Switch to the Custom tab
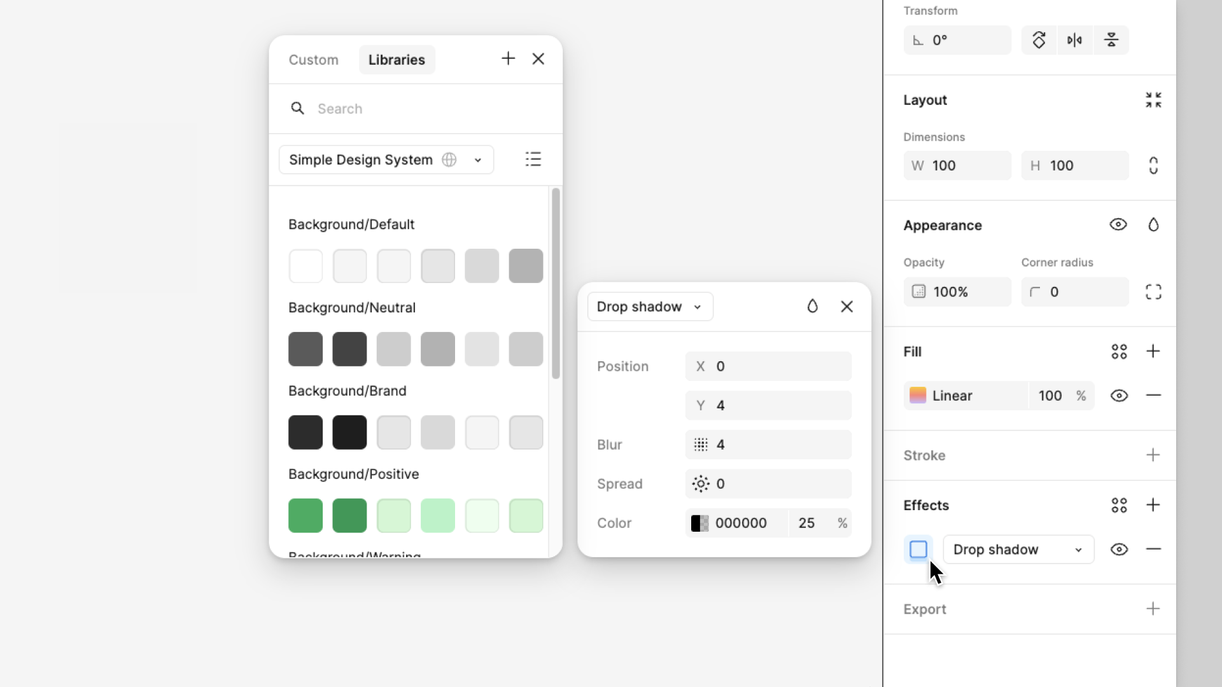Viewport: 1222px width, 687px height. coord(313,60)
